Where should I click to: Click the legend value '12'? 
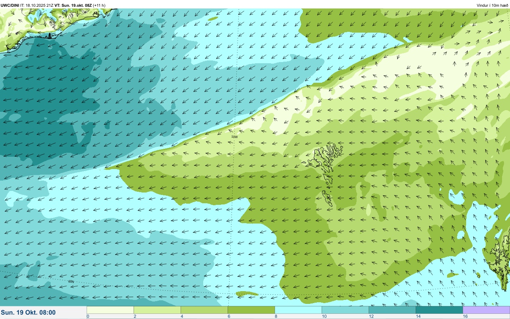371,316
